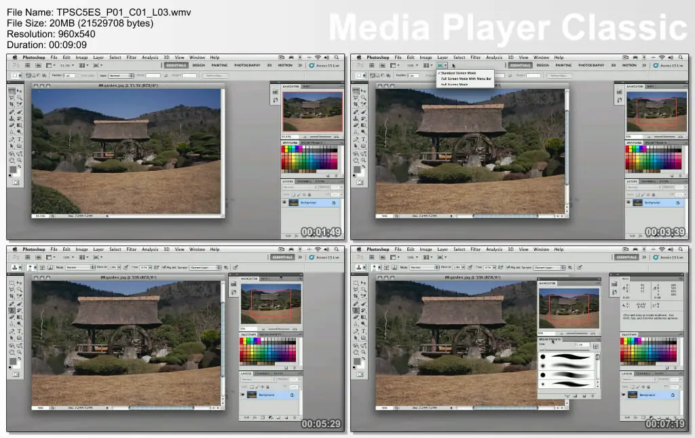Open the Sample dropdown in the 00:05:29 frame
The height and width of the screenshot is (438, 695).
pos(205,268)
